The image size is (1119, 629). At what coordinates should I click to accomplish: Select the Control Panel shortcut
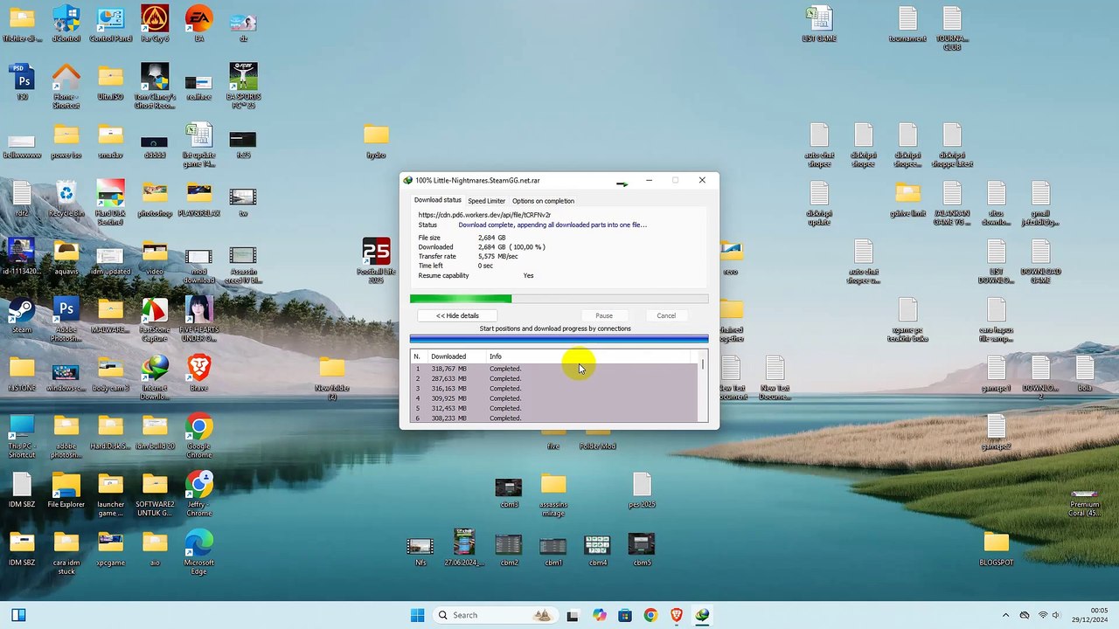[x=110, y=24]
